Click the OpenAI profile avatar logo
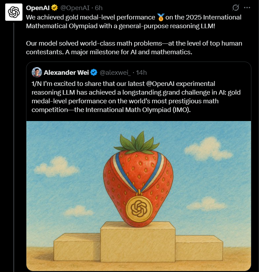This screenshot has height=272, width=259. point(14,13)
